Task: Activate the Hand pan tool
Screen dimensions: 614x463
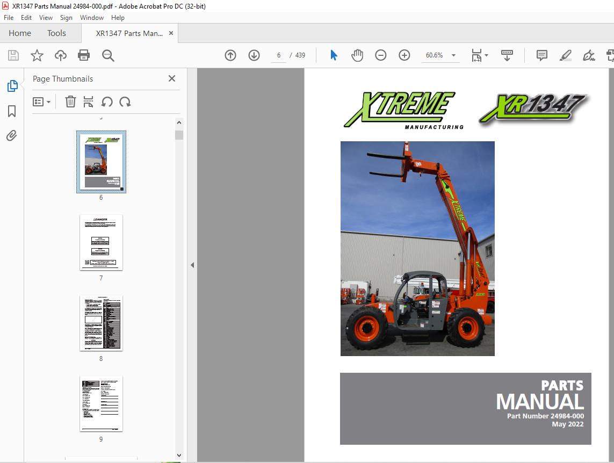Action: click(x=357, y=55)
